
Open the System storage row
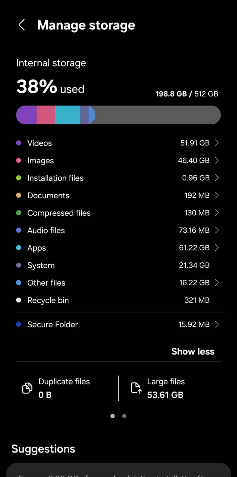41,265
